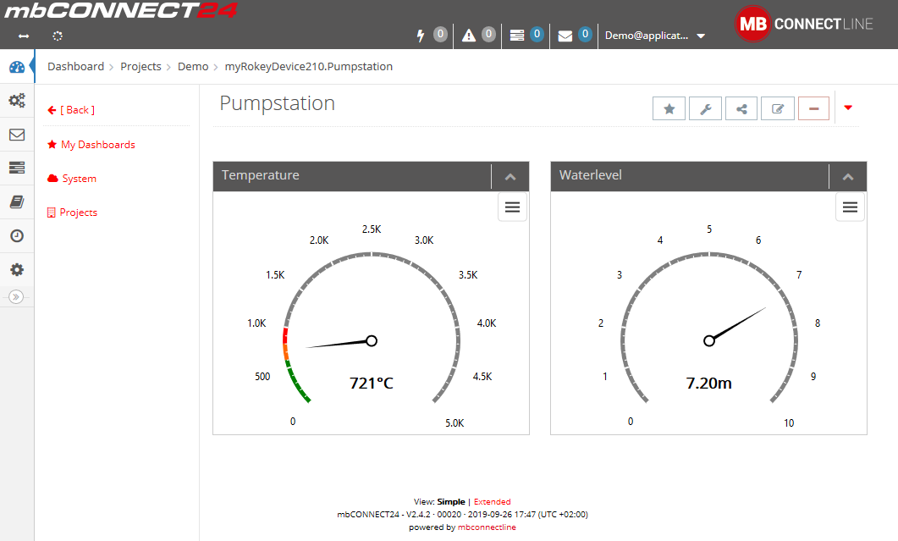Open System menu item
Image resolution: width=898 pixels, height=541 pixels.
[x=72, y=179]
